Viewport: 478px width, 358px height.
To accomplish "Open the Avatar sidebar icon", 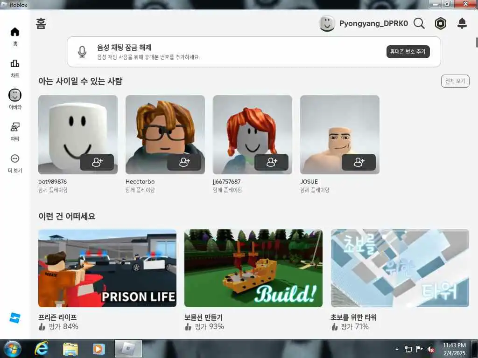I will tap(15, 95).
